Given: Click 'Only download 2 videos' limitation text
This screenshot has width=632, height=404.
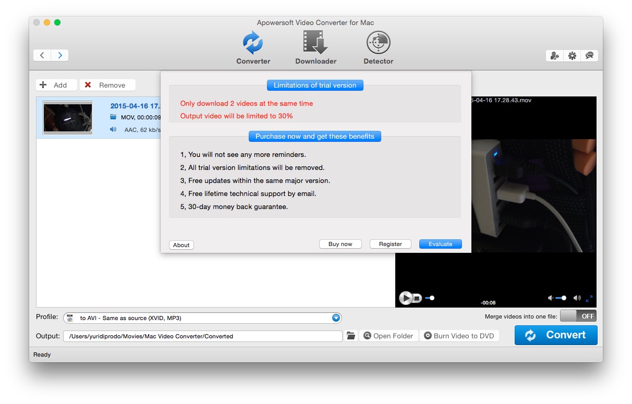Looking at the screenshot, I should [x=247, y=103].
